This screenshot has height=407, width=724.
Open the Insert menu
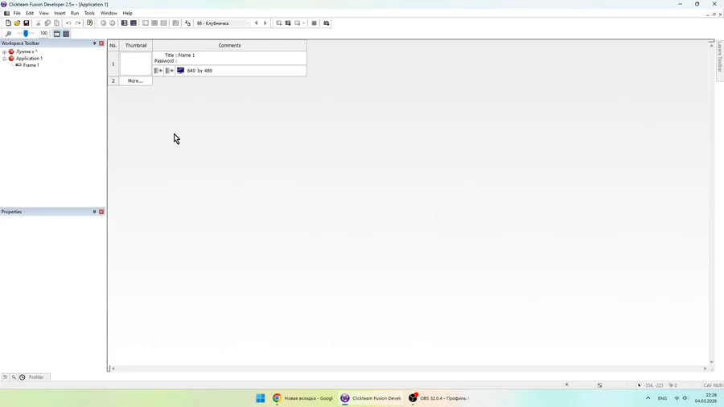(60, 14)
